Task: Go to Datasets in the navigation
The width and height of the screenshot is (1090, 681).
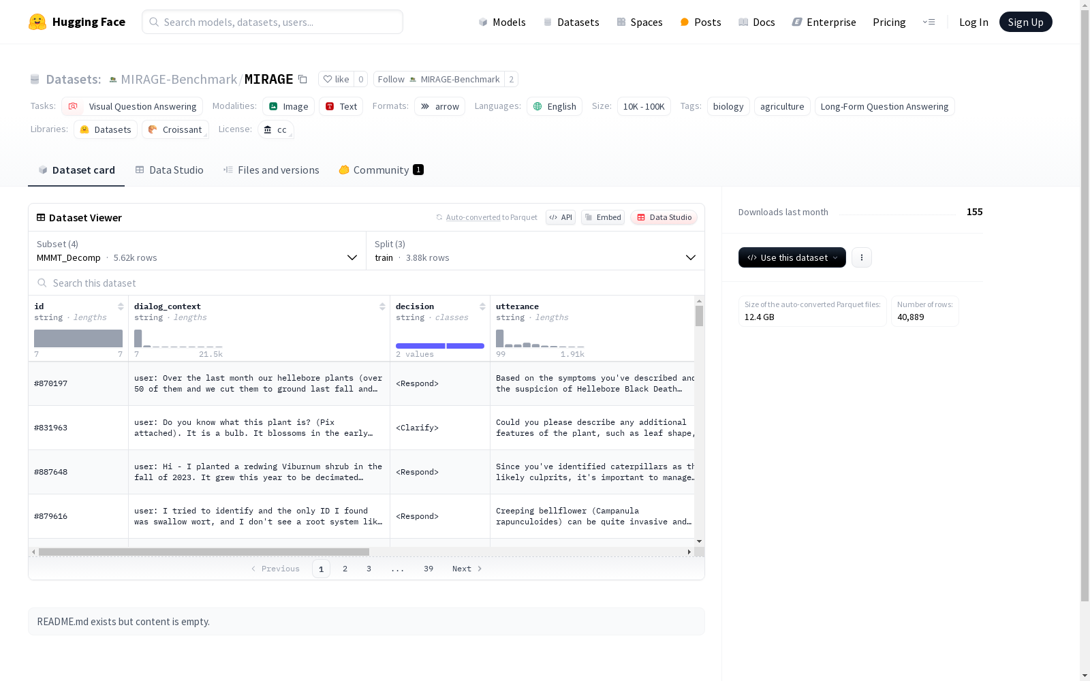Action: (x=571, y=22)
